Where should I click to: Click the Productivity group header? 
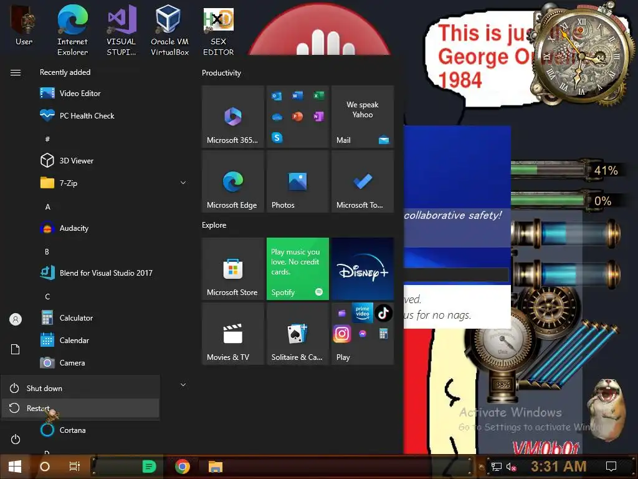click(221, 73)
